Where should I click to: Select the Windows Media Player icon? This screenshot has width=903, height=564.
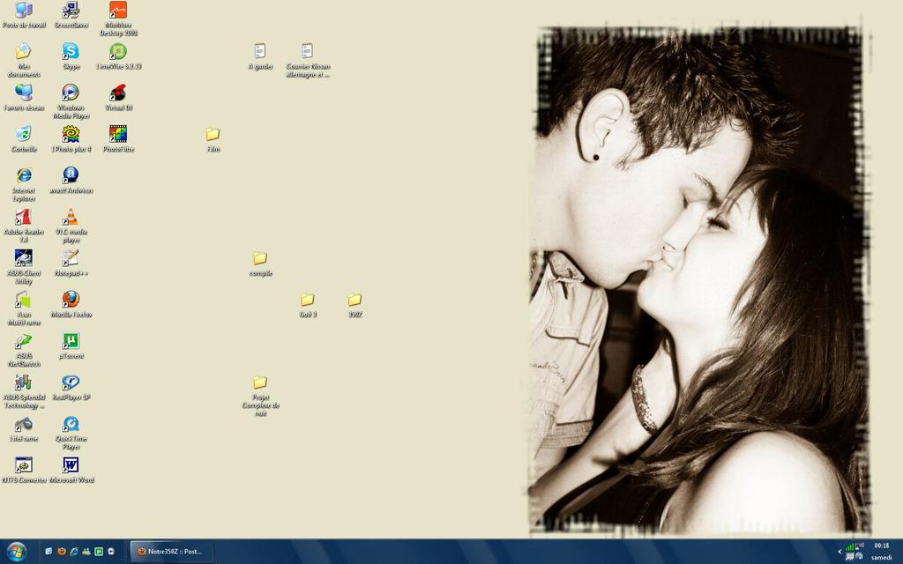(71, 93)
